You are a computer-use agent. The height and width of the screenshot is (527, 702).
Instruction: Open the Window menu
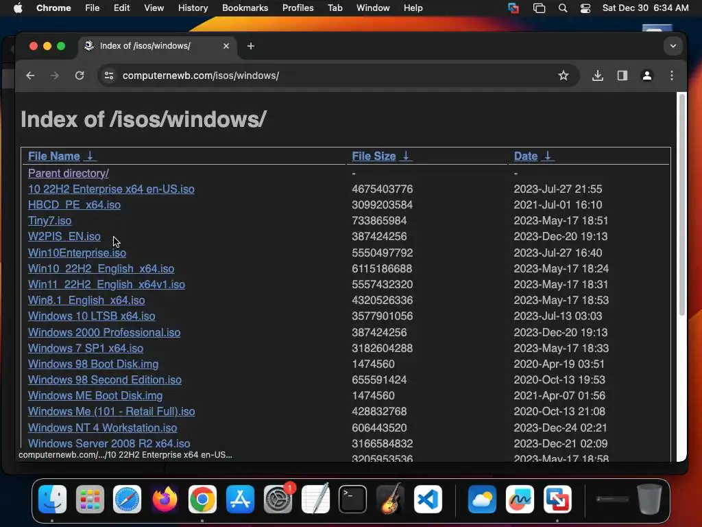(373, 8)
